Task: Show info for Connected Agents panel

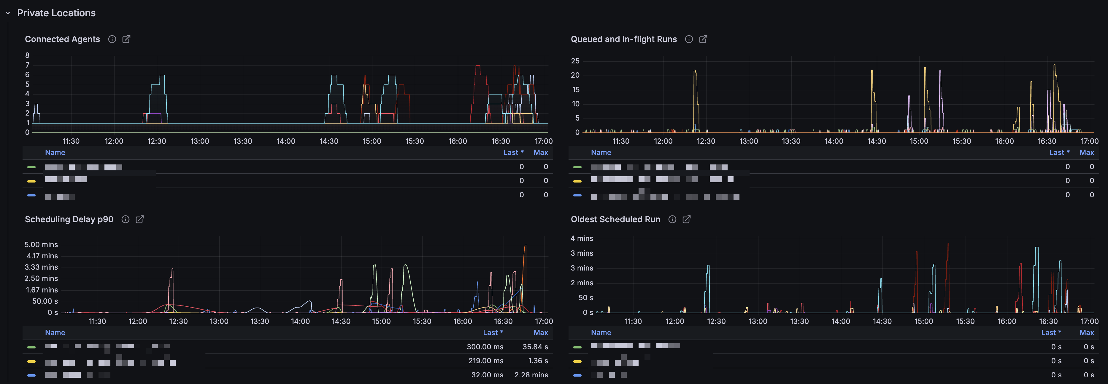Action: (x=112, y=39)
